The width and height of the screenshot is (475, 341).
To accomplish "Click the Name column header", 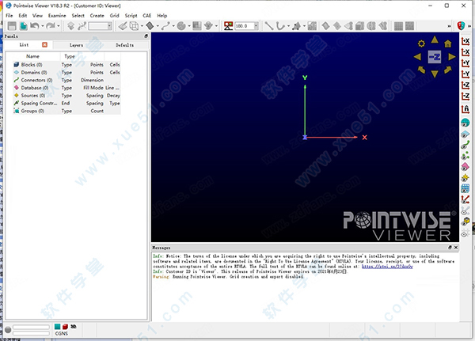I will click(x=32, y=56).
